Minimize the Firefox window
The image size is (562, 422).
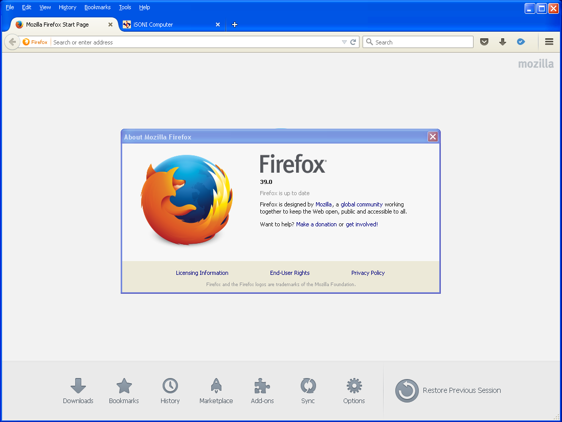pos(530,8)
